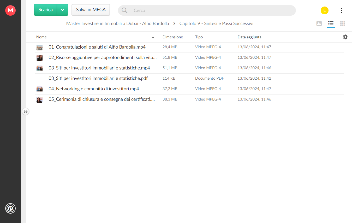Click the MEGA logo icon

[10, 10]
